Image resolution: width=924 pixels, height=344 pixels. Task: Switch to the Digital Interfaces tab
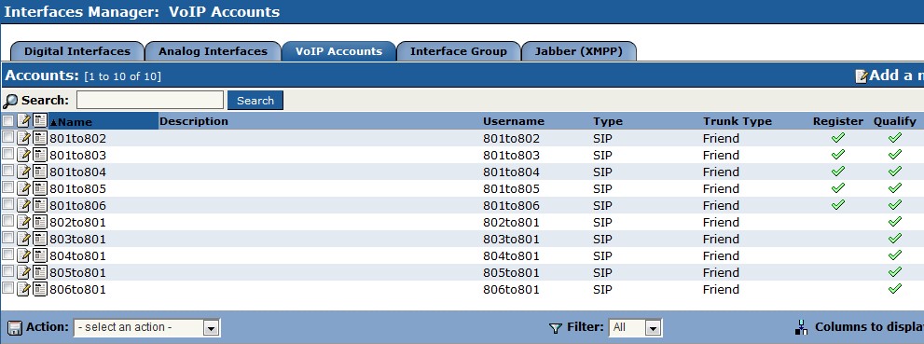tap(77, 51)
